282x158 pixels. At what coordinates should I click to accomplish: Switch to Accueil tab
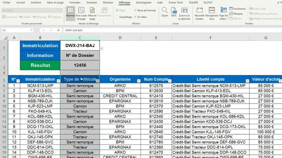coord(21,3)
